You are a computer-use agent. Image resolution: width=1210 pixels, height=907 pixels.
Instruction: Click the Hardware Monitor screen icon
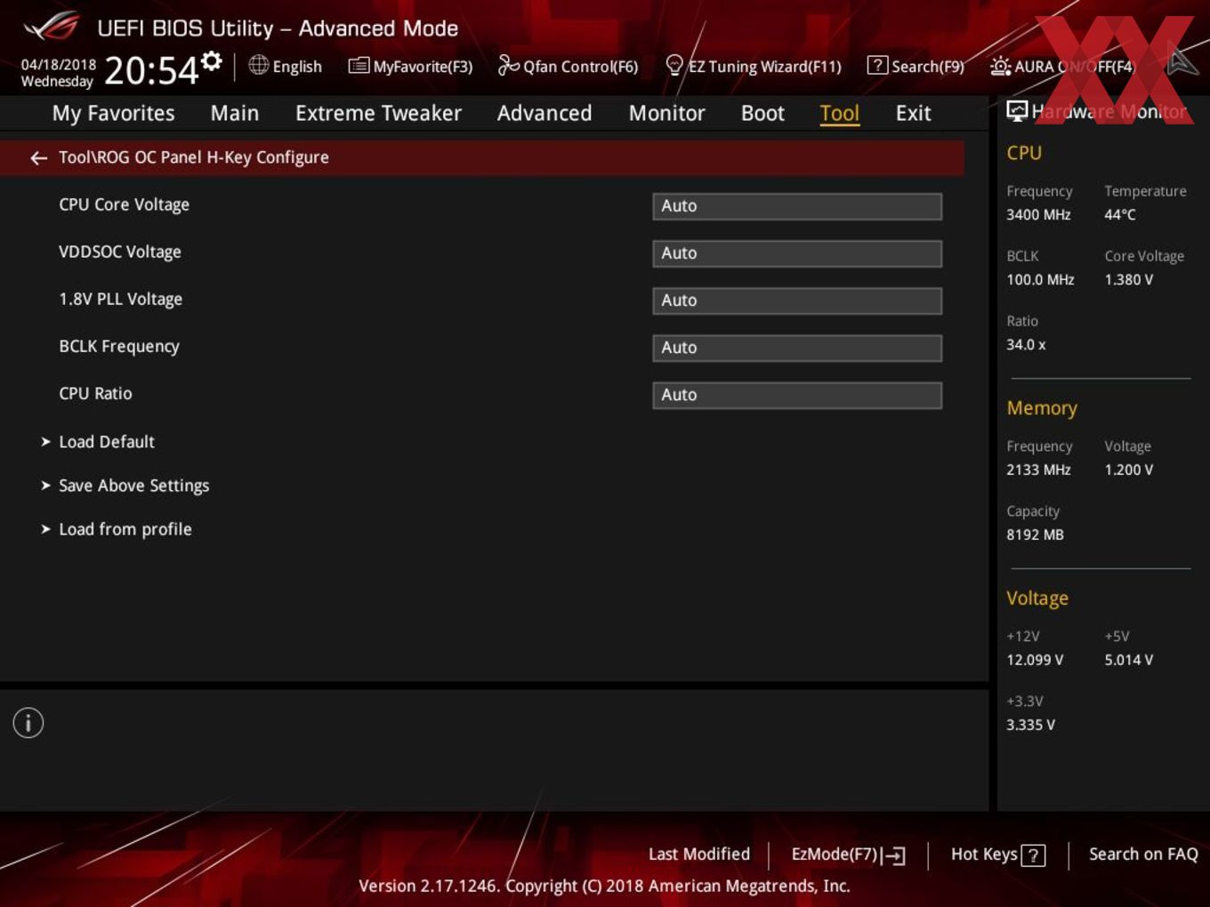1016,110
